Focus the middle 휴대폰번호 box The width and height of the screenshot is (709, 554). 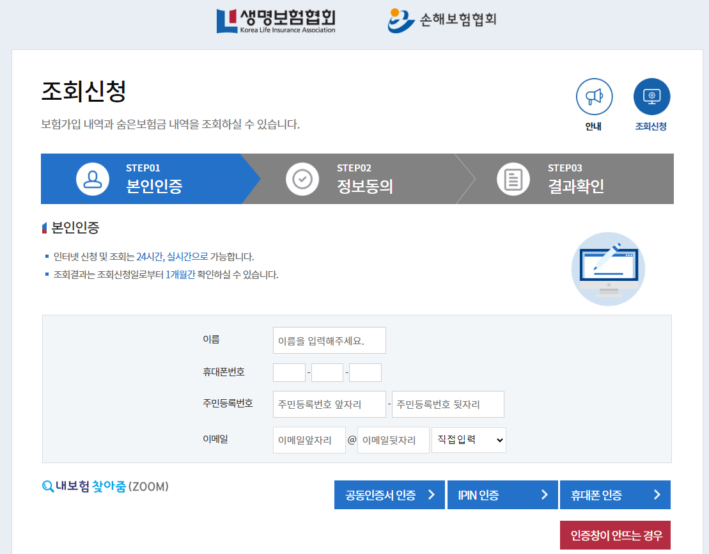pos(327,372)
